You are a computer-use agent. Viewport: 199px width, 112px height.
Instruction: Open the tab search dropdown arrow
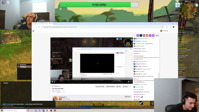click(x=33, y=24)
